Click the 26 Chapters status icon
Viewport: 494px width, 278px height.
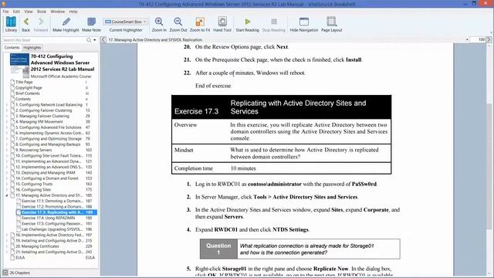[5, 273]
